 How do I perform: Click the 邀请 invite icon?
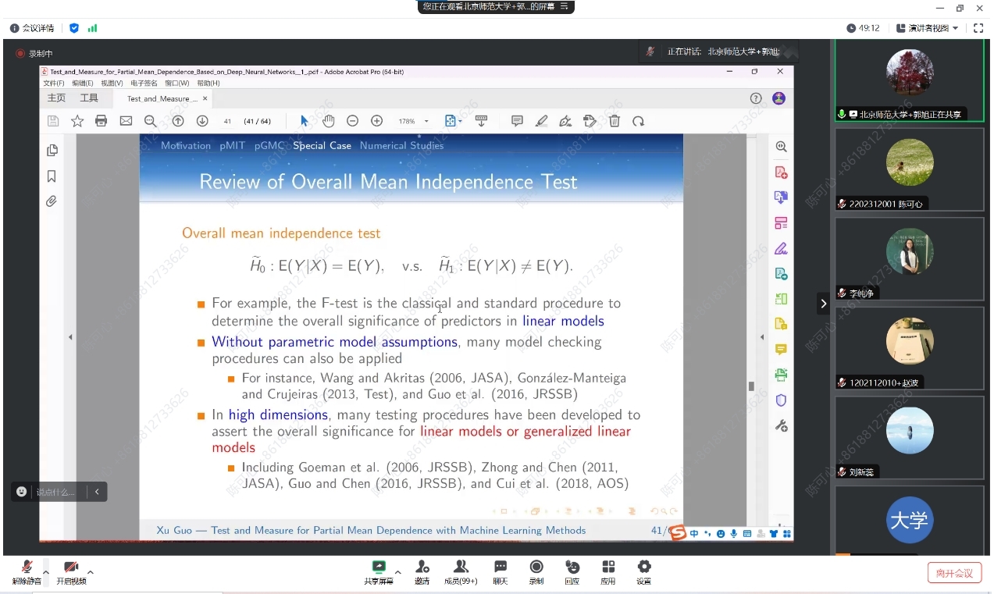tap(422, 571)
